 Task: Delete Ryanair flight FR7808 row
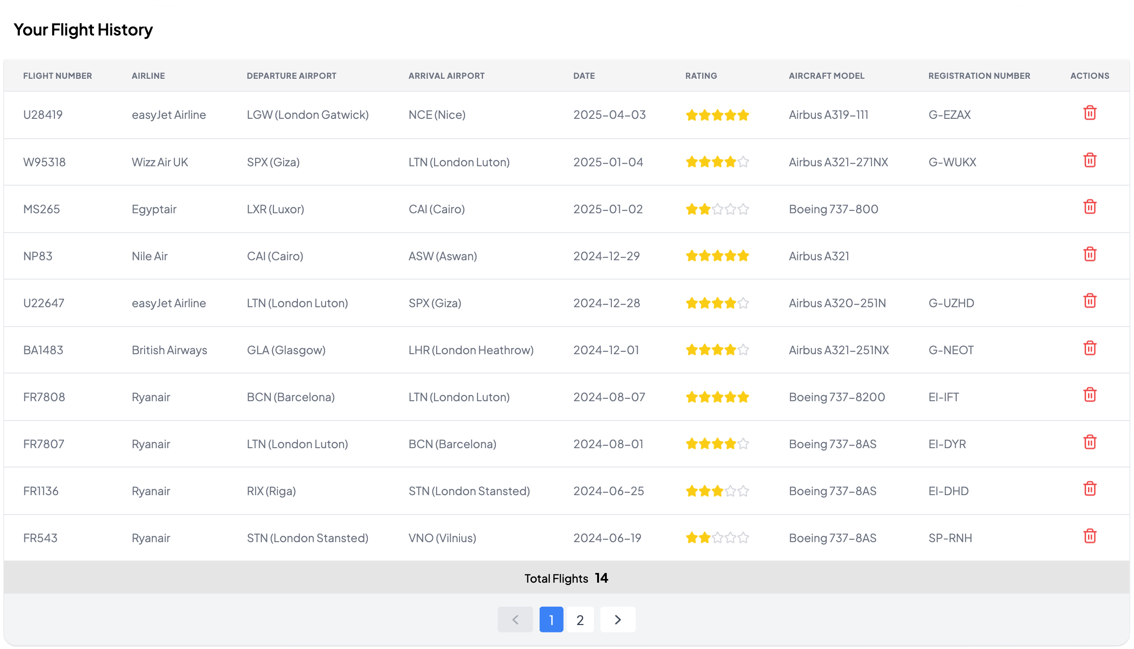tap(1089, 395)
